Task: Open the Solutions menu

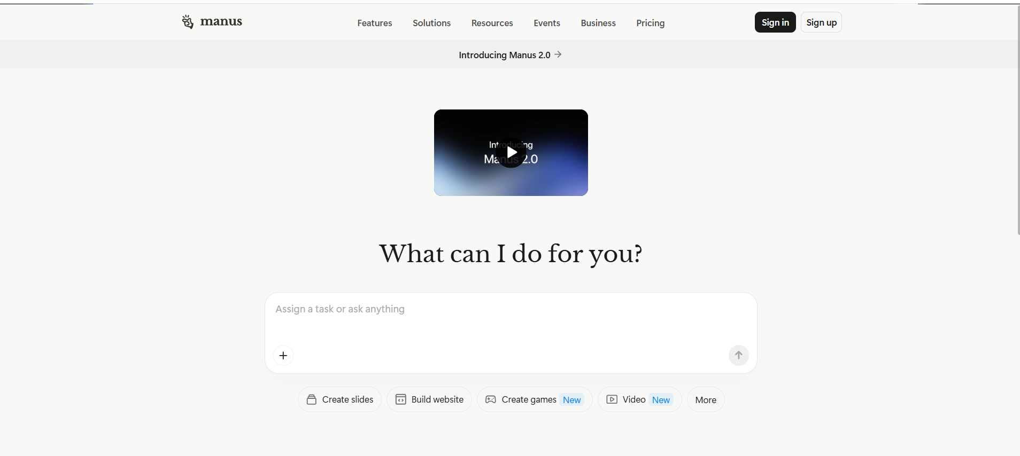Action: (431, 23)
